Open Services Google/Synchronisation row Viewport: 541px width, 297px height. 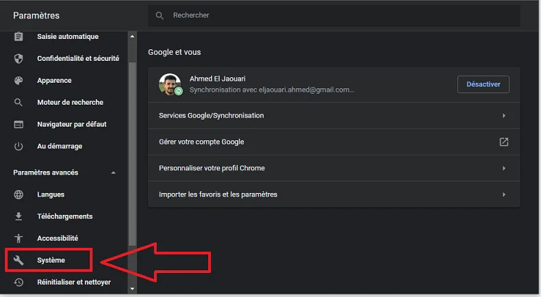(334, 116)
